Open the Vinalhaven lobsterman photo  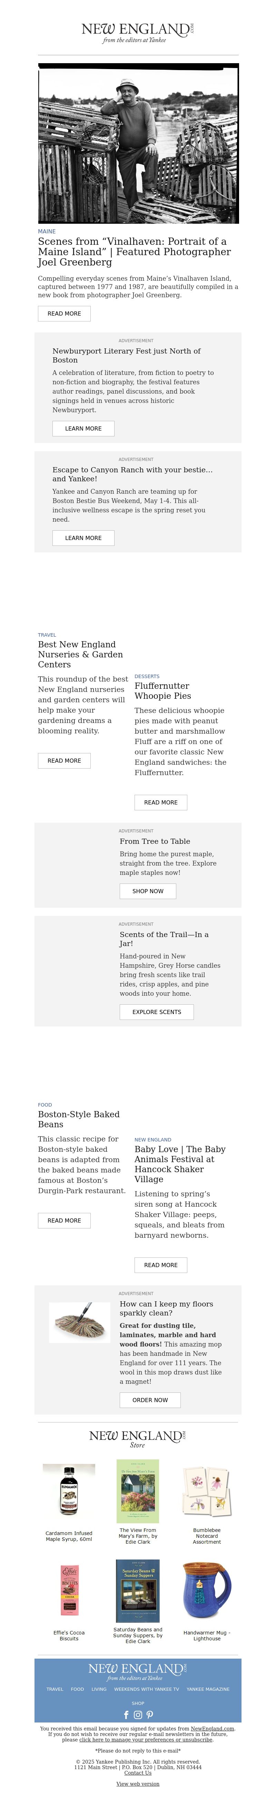click(x=138, y=143)
